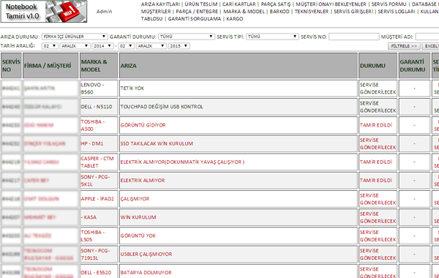Click CASPER - CTM TABLET cell
This screenshot has width=439, height=278.
click(x=99, y=162)
